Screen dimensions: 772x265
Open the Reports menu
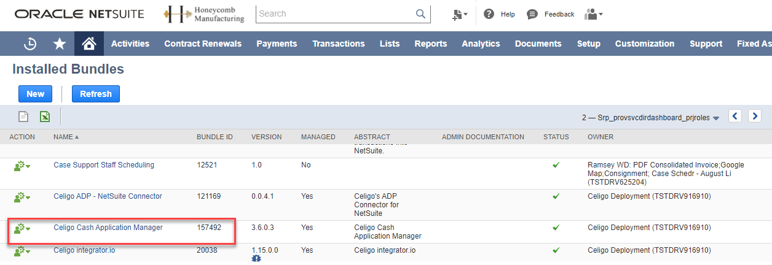point(431,44)
